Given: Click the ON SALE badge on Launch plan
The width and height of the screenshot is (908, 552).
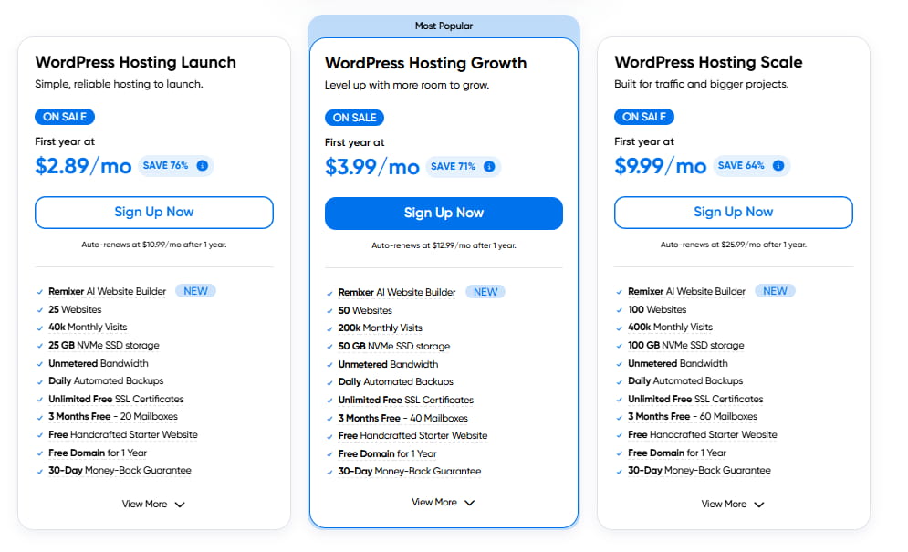Looking at the screenshot, I should click(x=65, y=117).
